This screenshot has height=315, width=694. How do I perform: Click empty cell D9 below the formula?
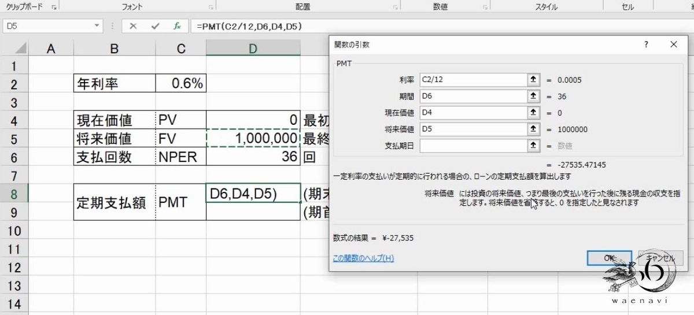(x=253, y=212)
